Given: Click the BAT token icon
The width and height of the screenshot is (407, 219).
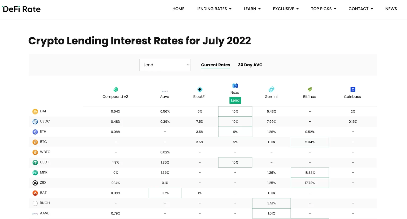Looking at the screenshot, I should pos(35,193).
